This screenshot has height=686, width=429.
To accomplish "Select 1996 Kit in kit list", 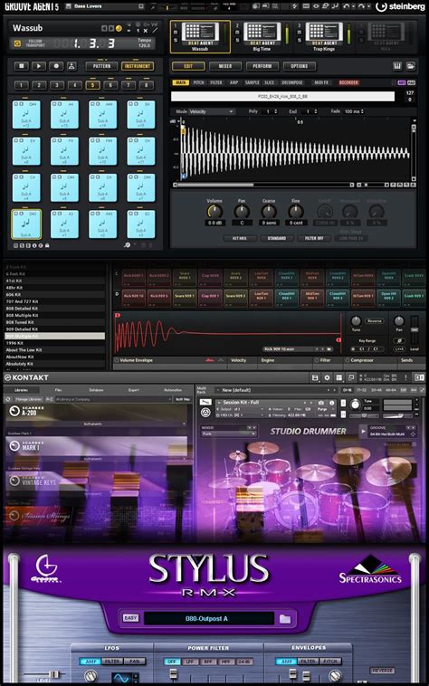I will [14, 343].
